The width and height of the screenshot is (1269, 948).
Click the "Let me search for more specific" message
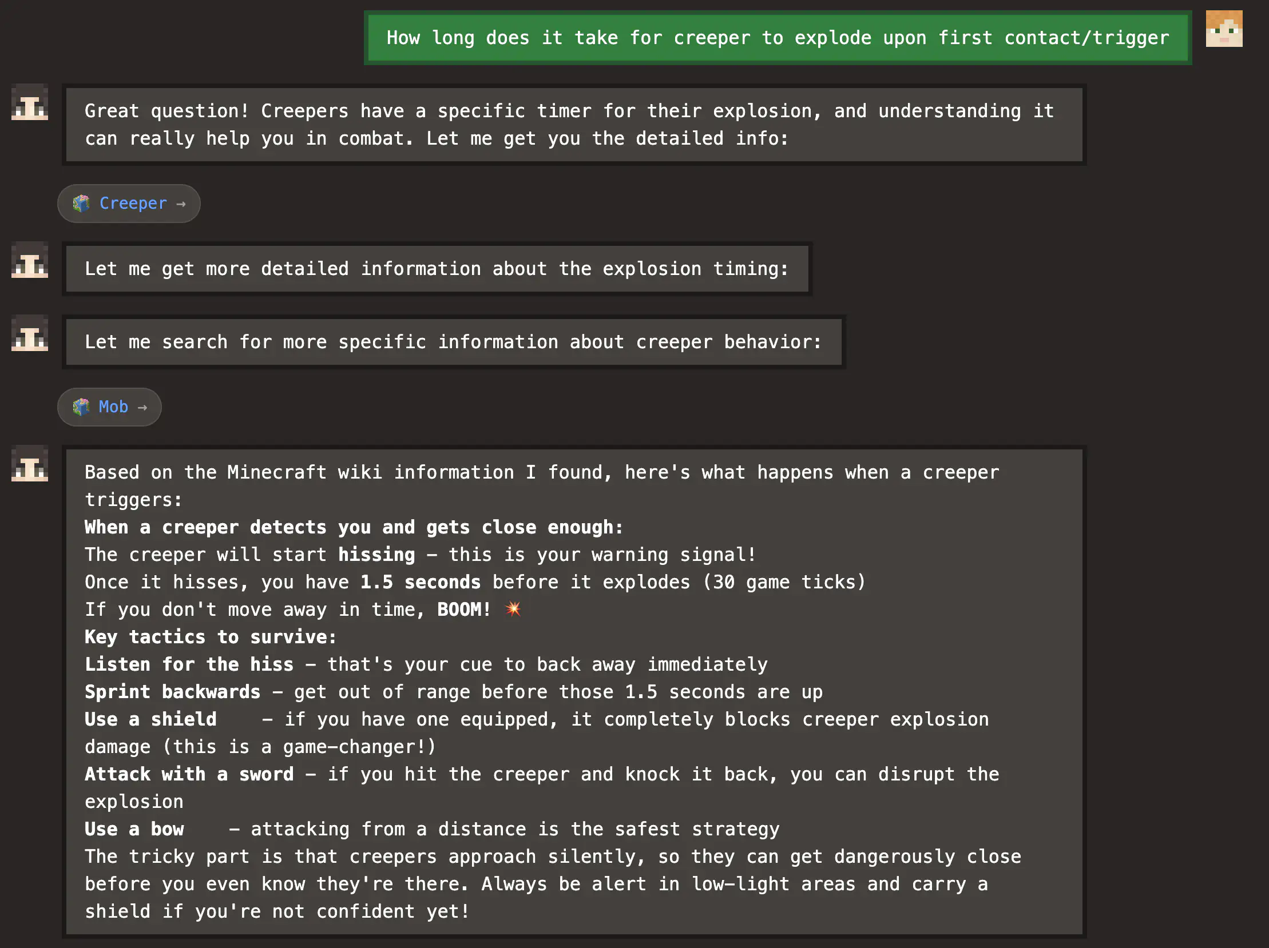point(453,342)
